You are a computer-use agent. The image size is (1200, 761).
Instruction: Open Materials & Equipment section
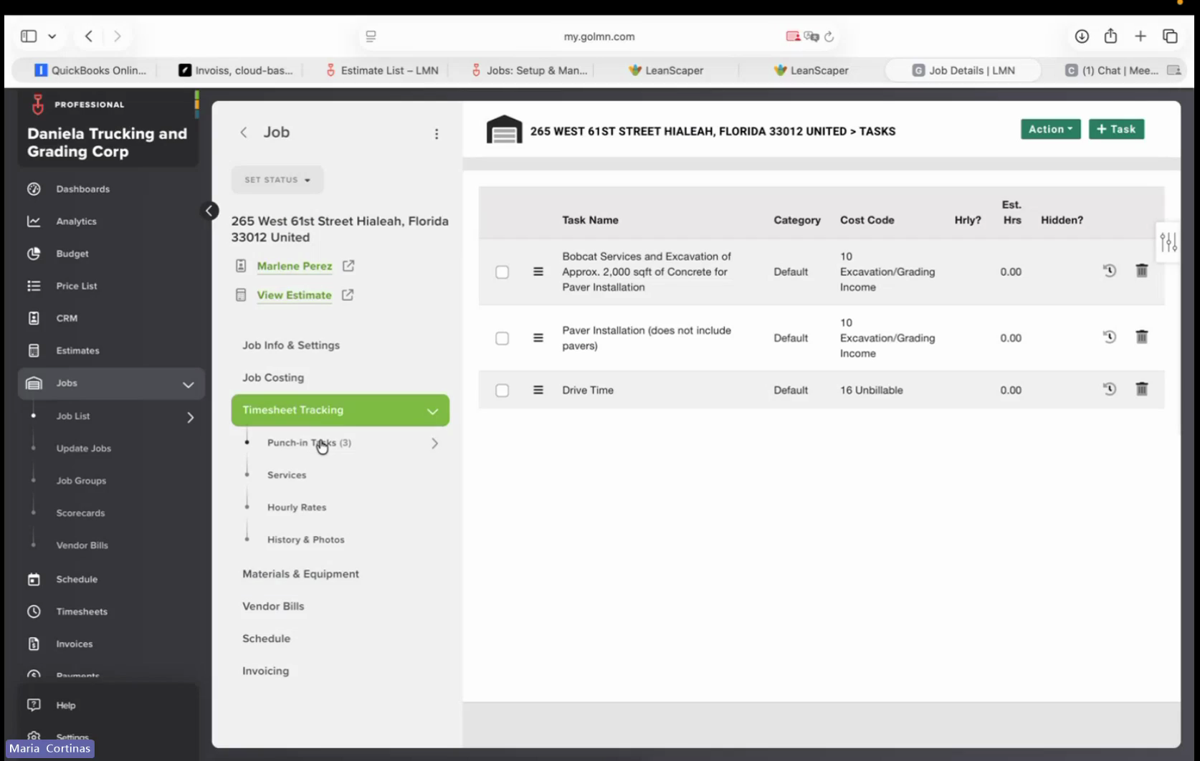(300, 574)
